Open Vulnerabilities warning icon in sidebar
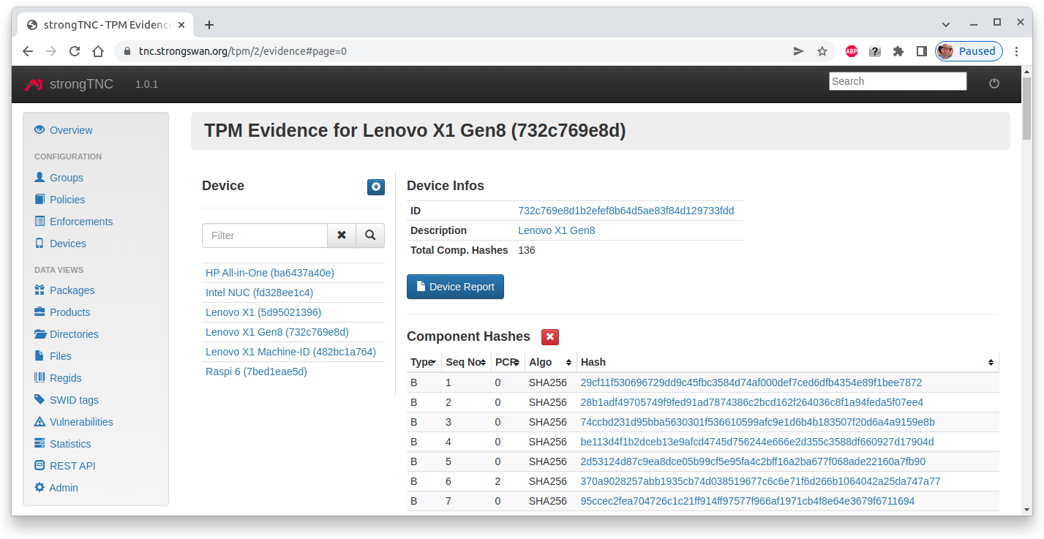 point(40,422)
